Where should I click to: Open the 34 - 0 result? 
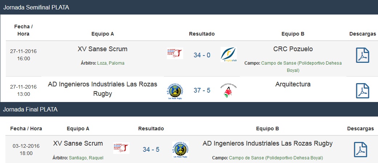pos(202,55)
